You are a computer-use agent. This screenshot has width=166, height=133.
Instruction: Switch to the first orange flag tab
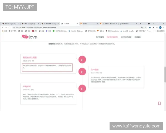tap(89, 24)
